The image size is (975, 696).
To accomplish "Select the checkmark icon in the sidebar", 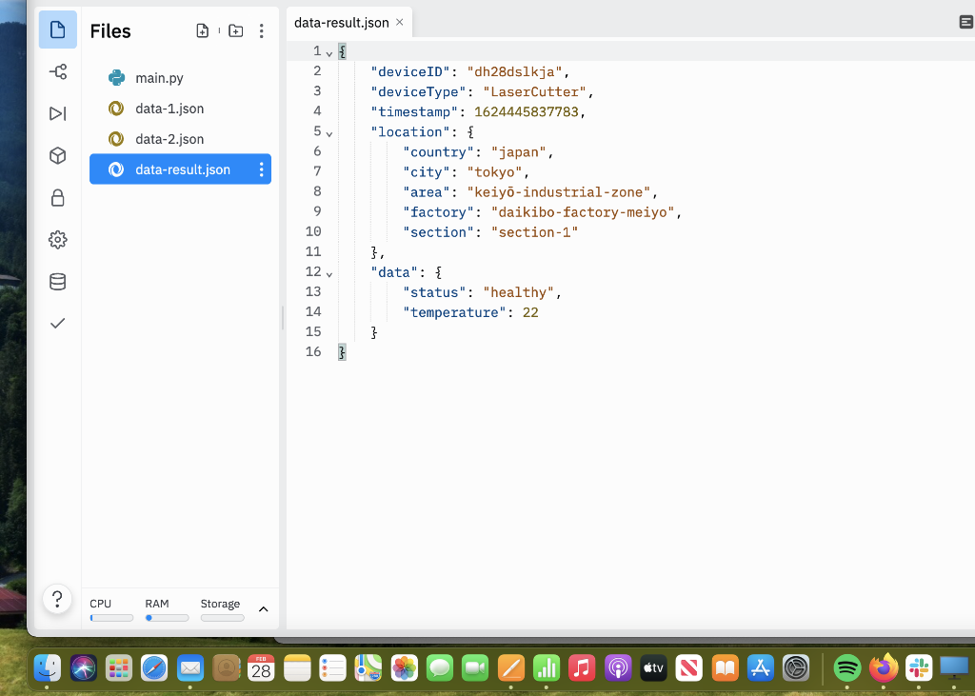I will [x=57, y=323].
